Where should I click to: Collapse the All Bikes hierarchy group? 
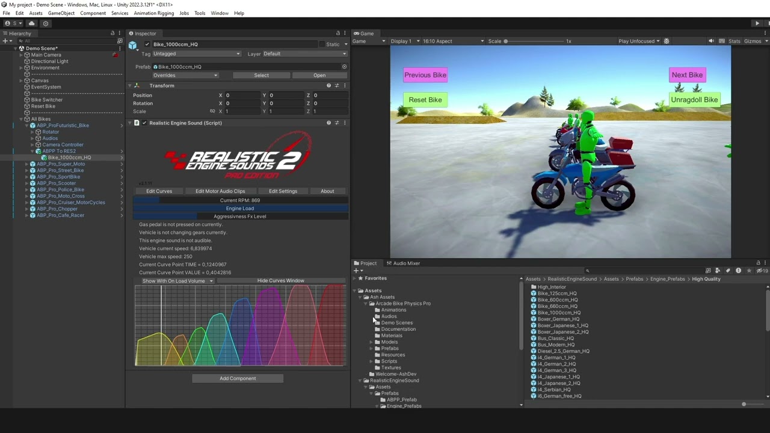(21, 119)
